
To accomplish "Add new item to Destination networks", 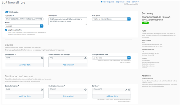I will 68,96.
